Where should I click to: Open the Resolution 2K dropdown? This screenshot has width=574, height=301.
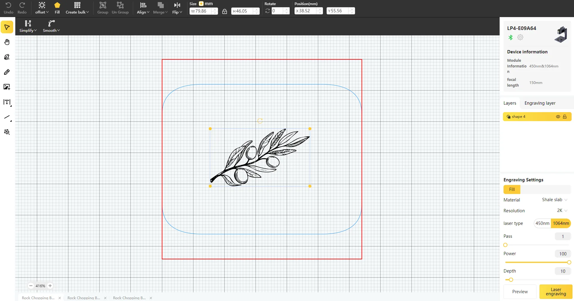pos(562,210)
